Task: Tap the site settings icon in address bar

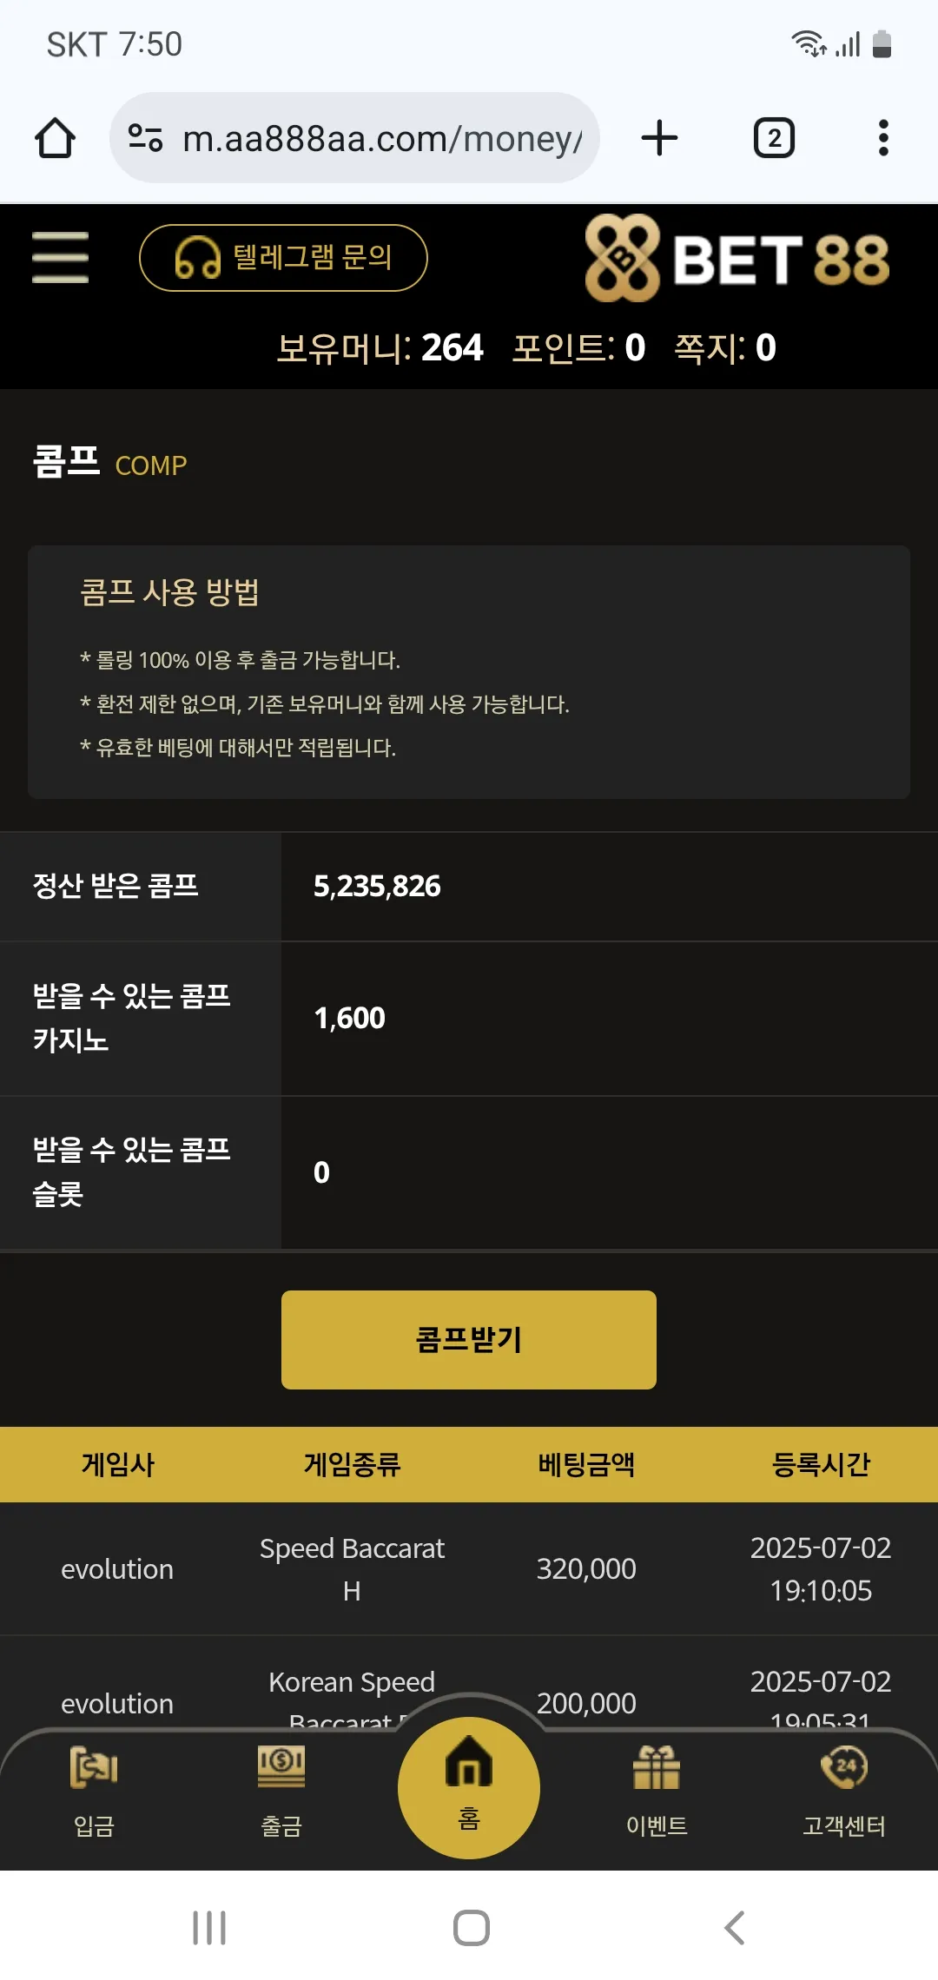Action: [145, 138]
